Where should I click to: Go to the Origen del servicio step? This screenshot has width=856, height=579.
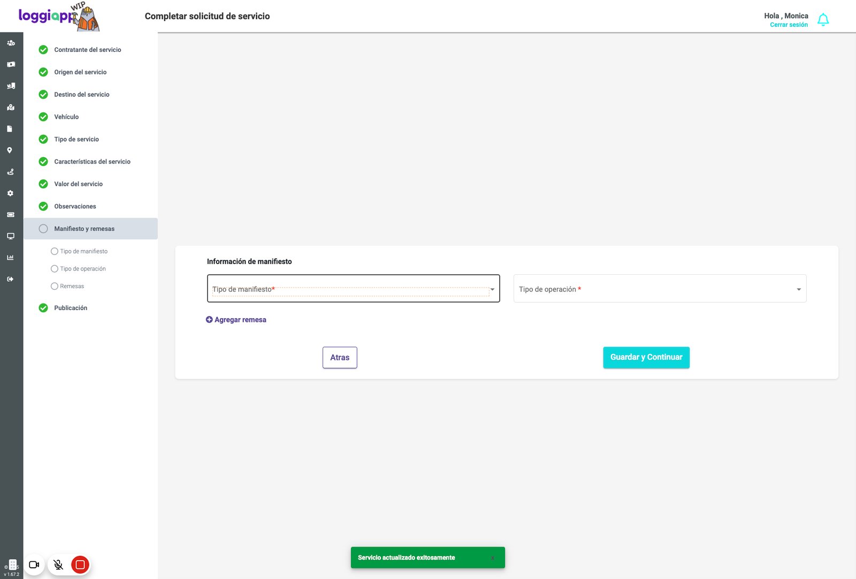[x=80, y=72]
